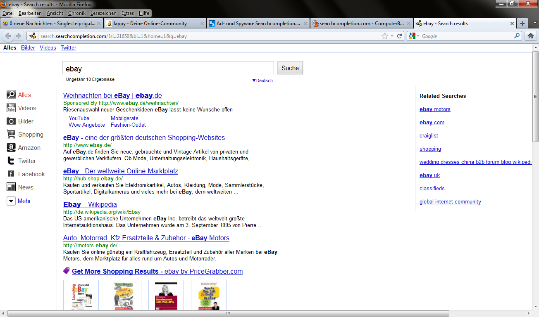Close the Jappy community tab

[x=202, y=24]
